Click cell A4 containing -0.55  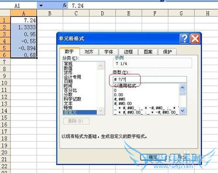tap(24, 41)
